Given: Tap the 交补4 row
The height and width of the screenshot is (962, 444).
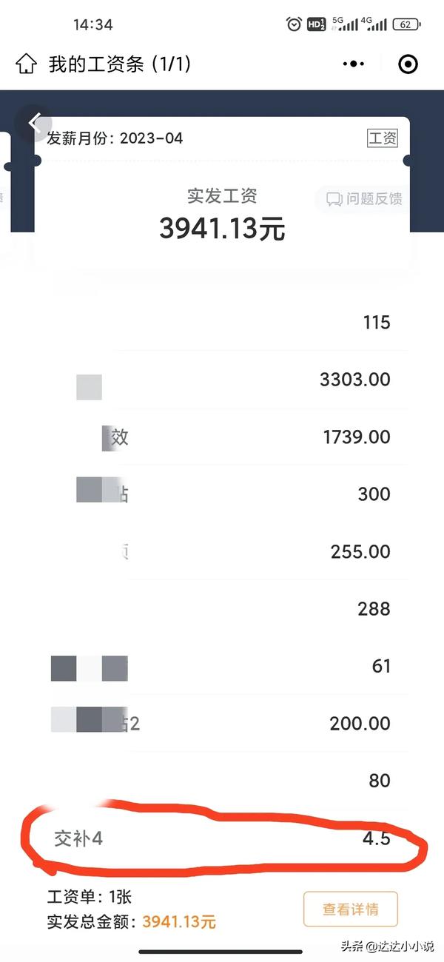Looking at the screenshot, I should click(x=222, y=839).
